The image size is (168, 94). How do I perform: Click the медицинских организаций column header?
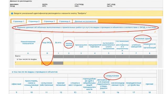(x=150, y=46)
